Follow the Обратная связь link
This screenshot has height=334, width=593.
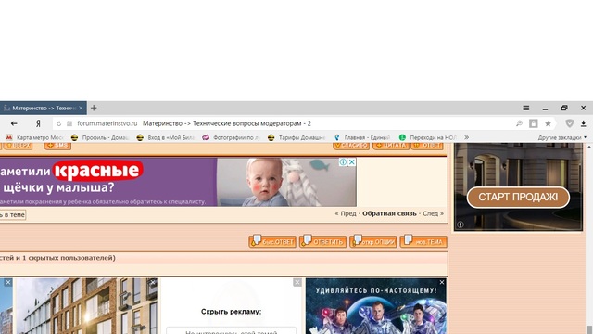pos(389,213)
